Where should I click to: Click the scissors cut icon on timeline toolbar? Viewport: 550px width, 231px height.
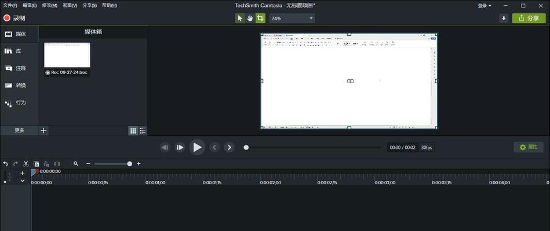click(x=26, y=164)
